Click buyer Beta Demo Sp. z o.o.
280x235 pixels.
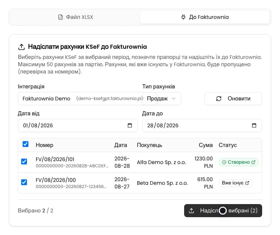[162, 183]
